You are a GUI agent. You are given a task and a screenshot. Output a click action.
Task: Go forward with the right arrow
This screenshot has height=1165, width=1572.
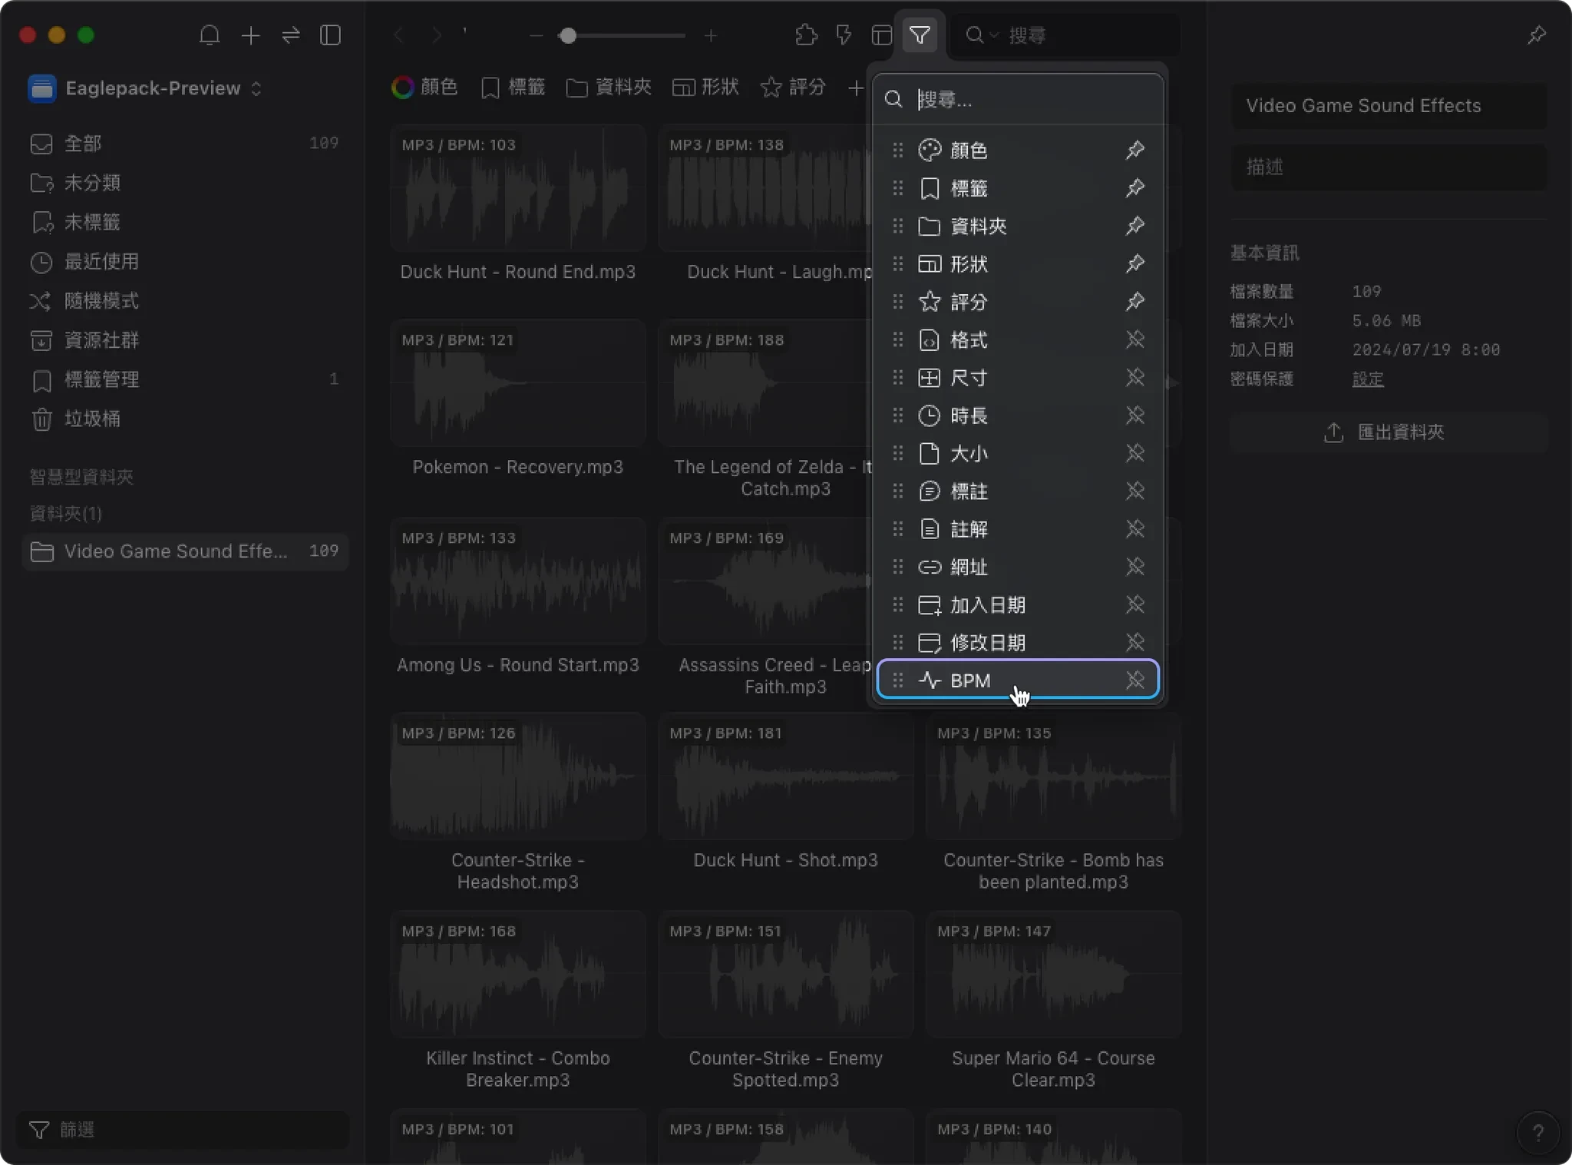click(437, 35)
